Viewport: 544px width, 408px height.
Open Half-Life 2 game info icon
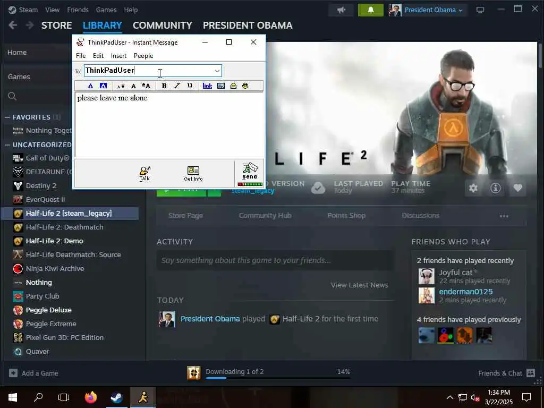[x=496, y=188]
